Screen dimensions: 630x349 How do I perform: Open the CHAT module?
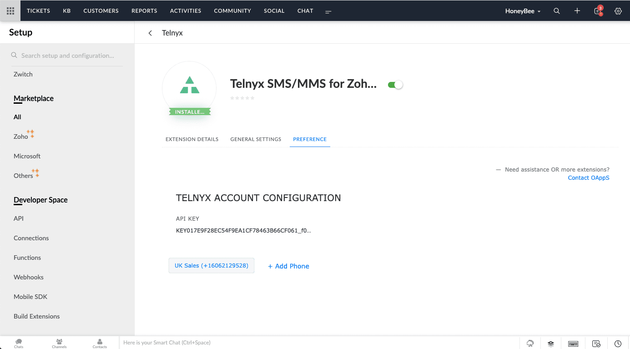click(x=305, y=11)
